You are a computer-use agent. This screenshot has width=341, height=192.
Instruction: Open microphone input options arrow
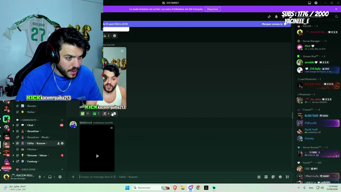[x=44, y=177]
